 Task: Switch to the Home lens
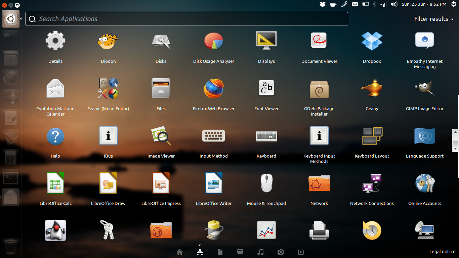pyautogui.click(x=180, y=252)
